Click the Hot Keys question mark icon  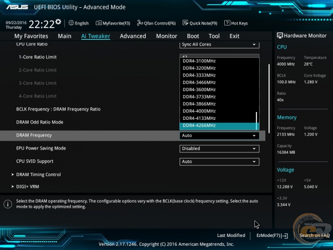(x=227, y=23)
